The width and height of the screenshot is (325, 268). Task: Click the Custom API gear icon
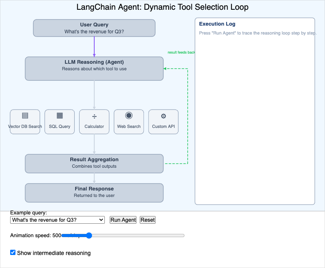pyautogui.click(x=163, y=116)
